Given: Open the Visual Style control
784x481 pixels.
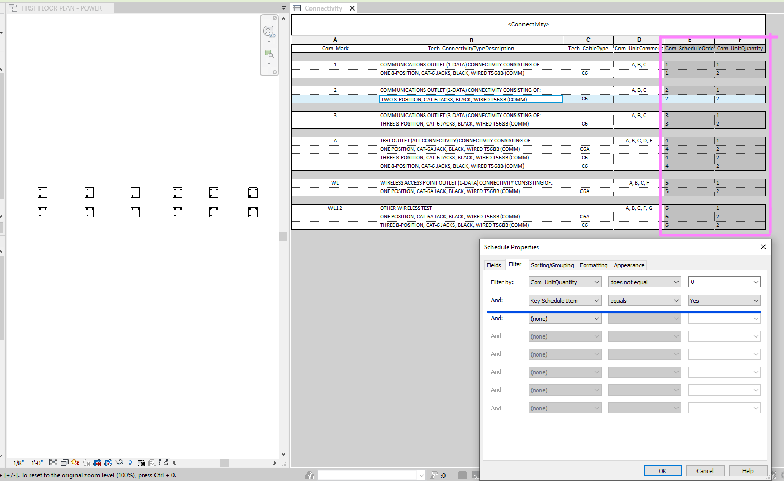Looking at the screenshot, I should point(64,463).
